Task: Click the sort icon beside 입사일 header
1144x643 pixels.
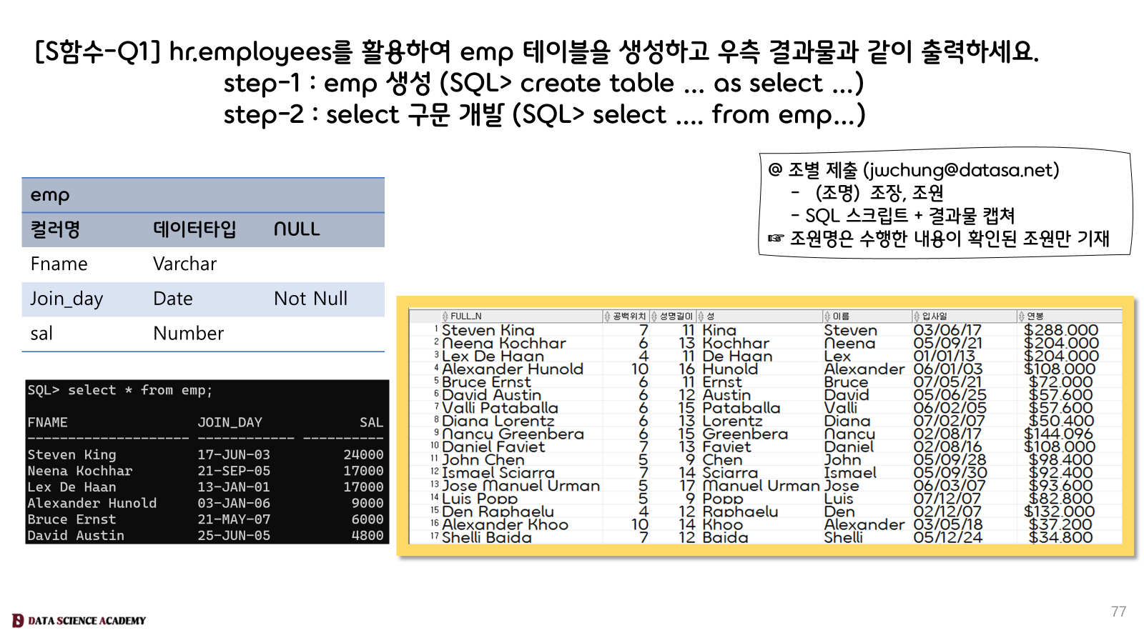Action: coord(917,316)
